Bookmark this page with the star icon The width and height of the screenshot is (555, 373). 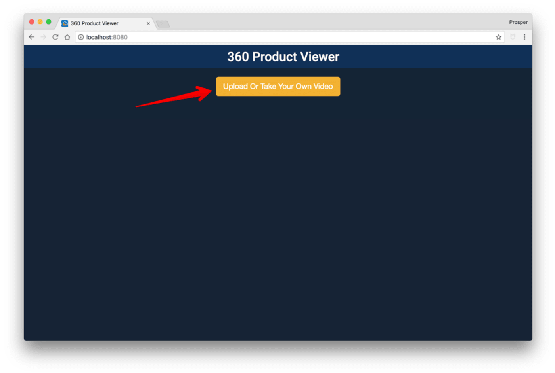click(x=499, y=37)
